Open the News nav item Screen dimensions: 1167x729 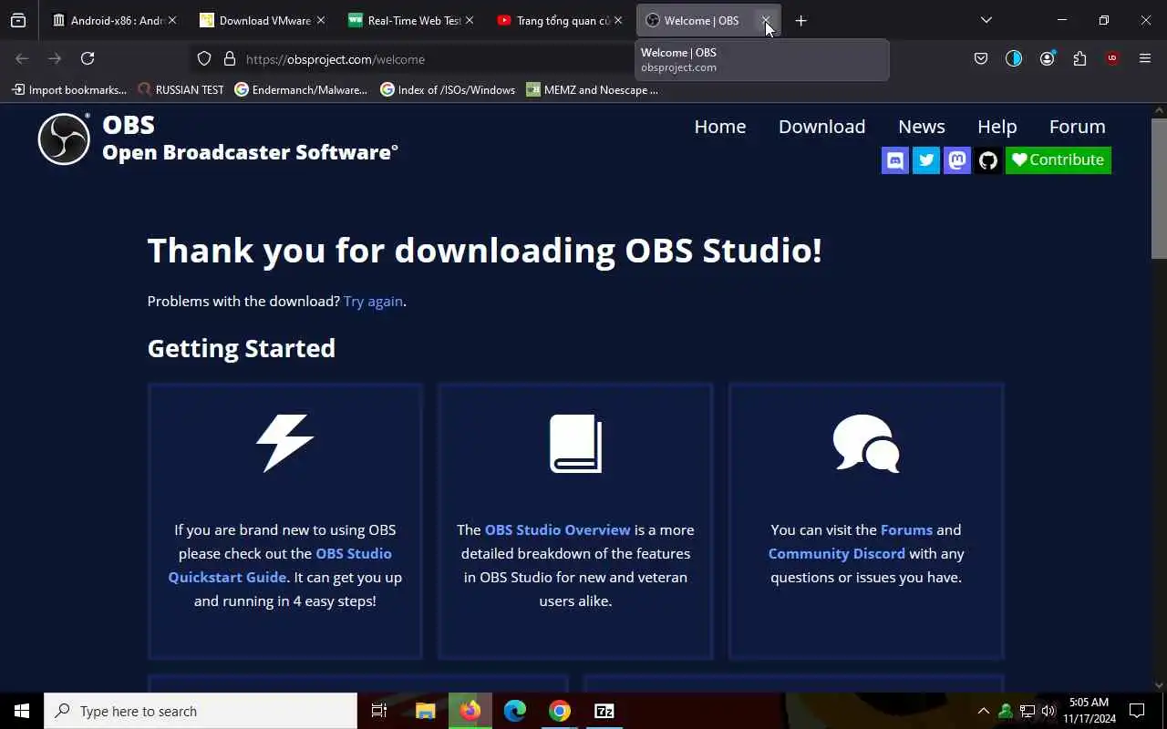(922, 127)
